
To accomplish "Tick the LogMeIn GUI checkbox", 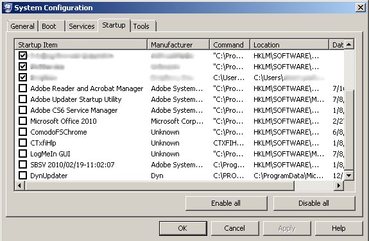I will [x=22, y=154].
